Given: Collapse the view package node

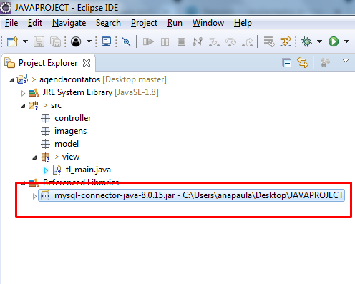Looking at the screenshot, I should 35,157.
